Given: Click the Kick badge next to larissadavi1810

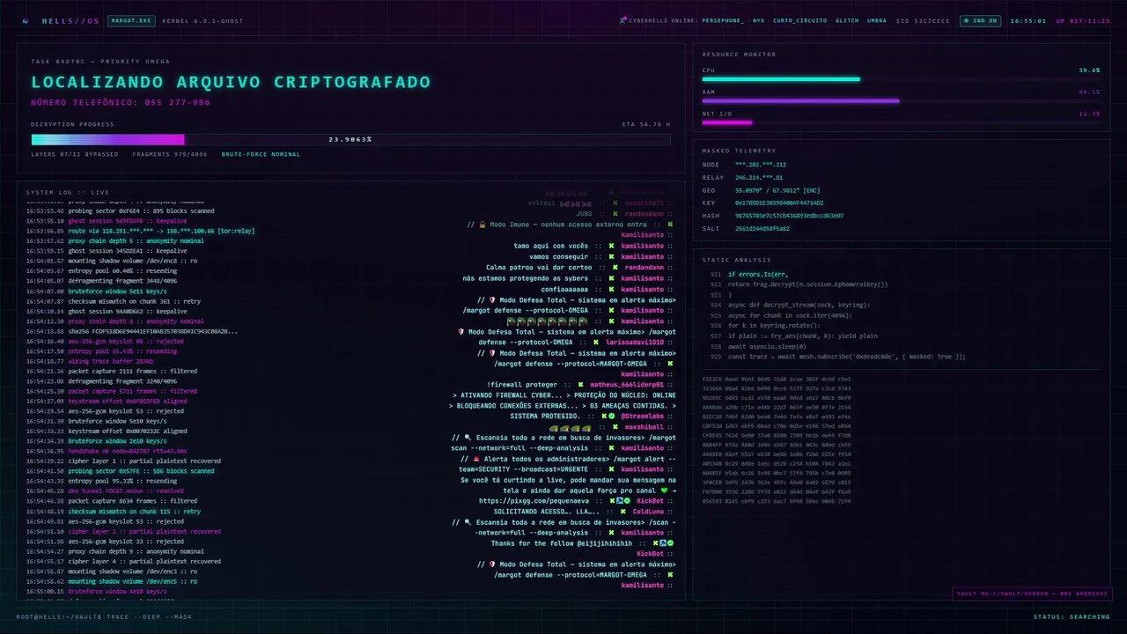Looking at the screenshot, I should [x=598, y=343].
